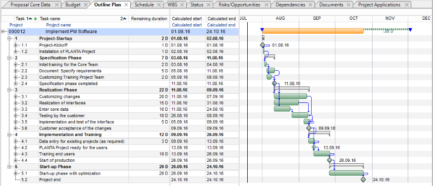
Task: Switch to the Risks/Opportunities tab
Action: coord(239,4)
